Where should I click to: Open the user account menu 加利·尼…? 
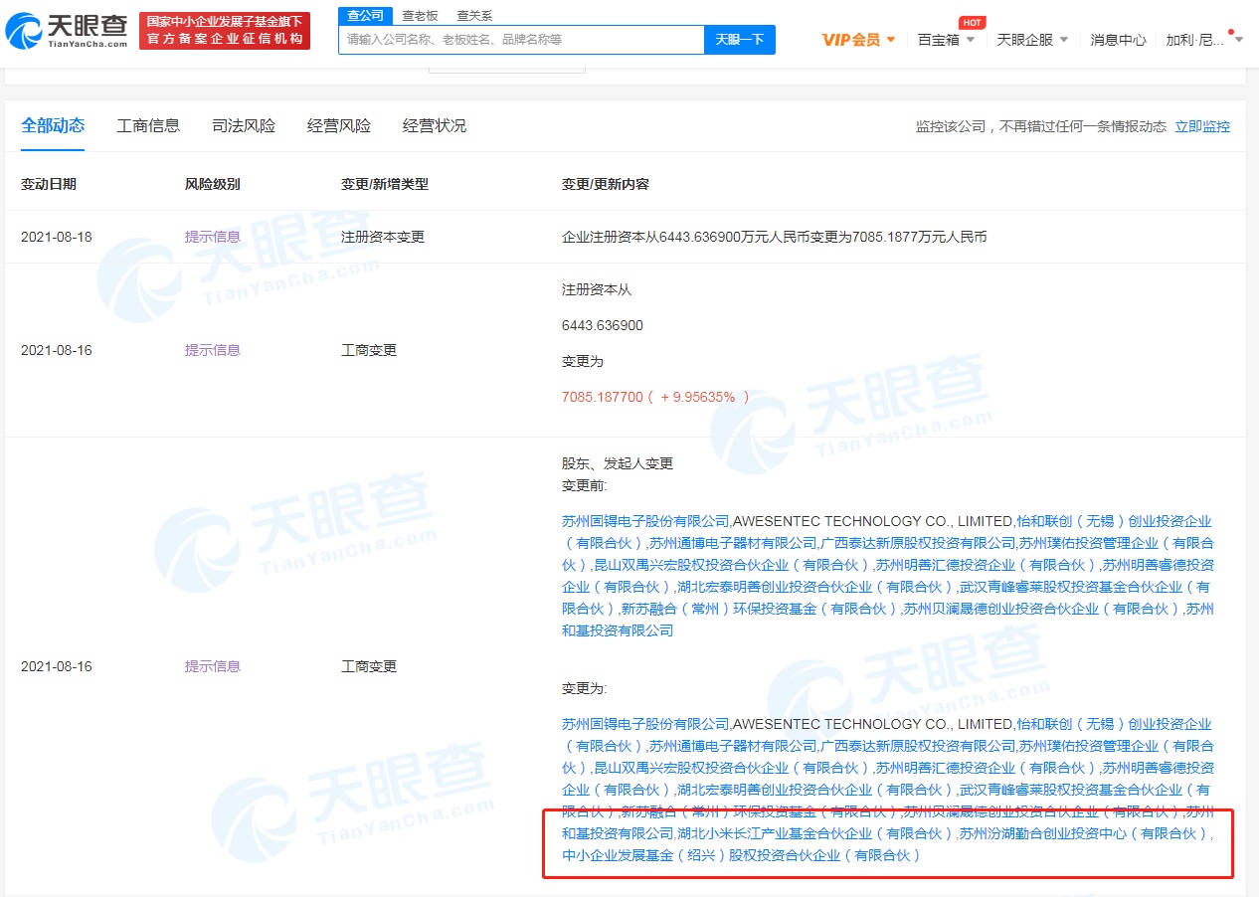(1196, 40)
